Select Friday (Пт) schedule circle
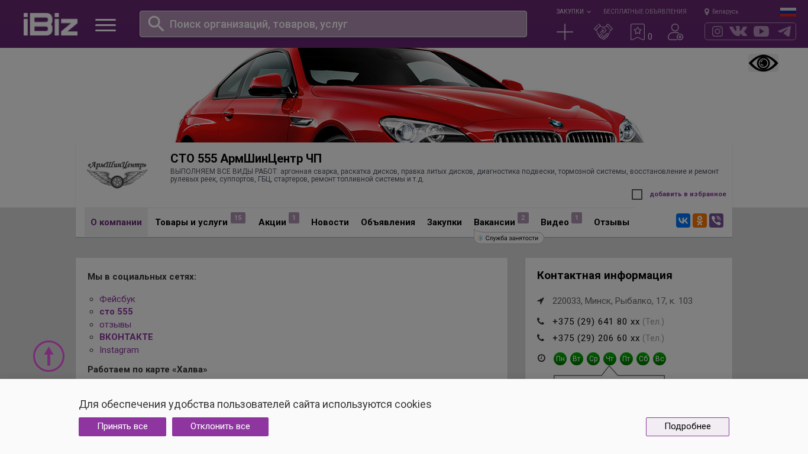Viewport: 808px width, 454px height. pyautogui.click(x=626, y=359)
